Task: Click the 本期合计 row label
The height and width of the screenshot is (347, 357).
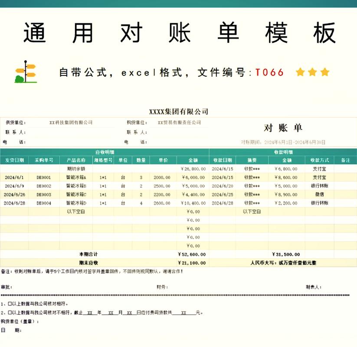Action: pyautogui.click(x=88, y=254)
